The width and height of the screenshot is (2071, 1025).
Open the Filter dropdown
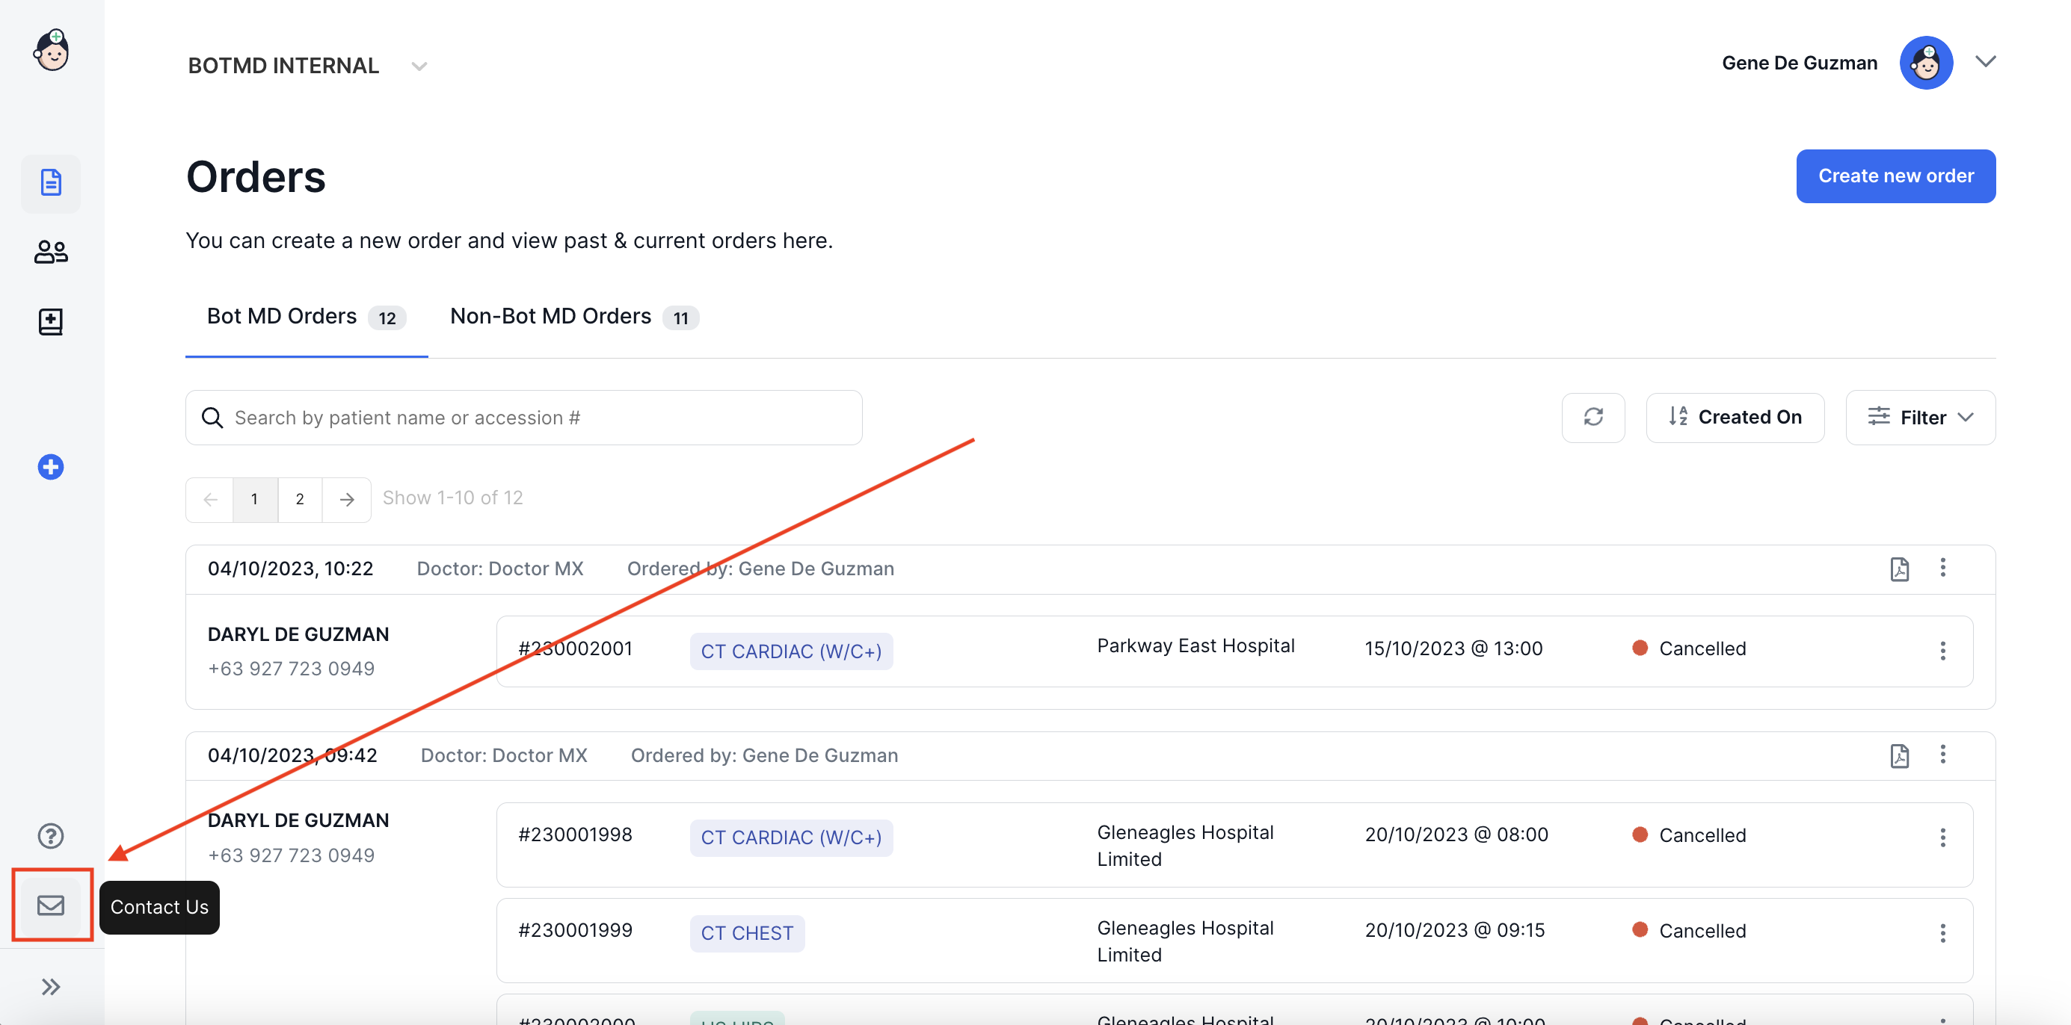pos(1920,417)
